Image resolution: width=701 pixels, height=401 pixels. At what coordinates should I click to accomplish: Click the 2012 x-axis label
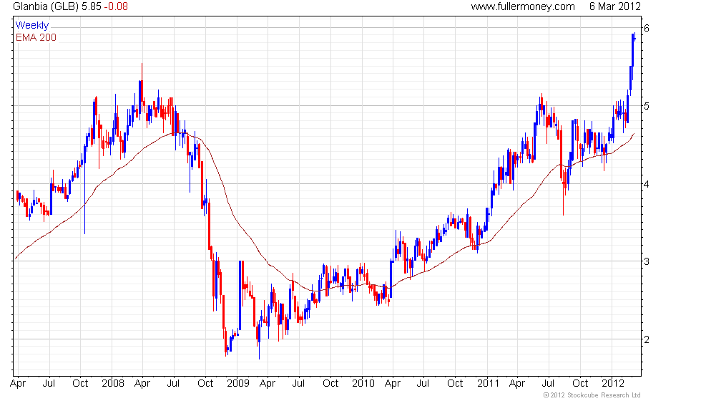[613, 384]
